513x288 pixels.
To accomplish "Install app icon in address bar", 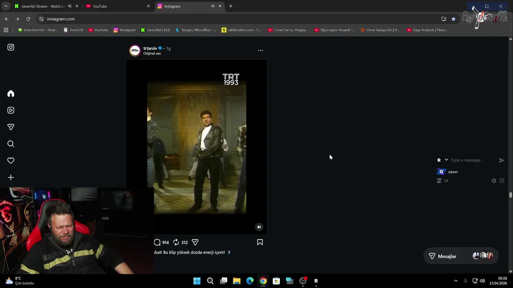I will [444, 19].
